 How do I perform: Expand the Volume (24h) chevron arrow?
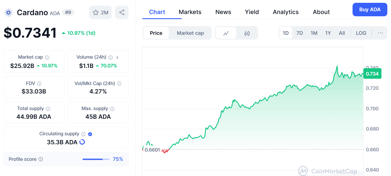click(117, 57)
